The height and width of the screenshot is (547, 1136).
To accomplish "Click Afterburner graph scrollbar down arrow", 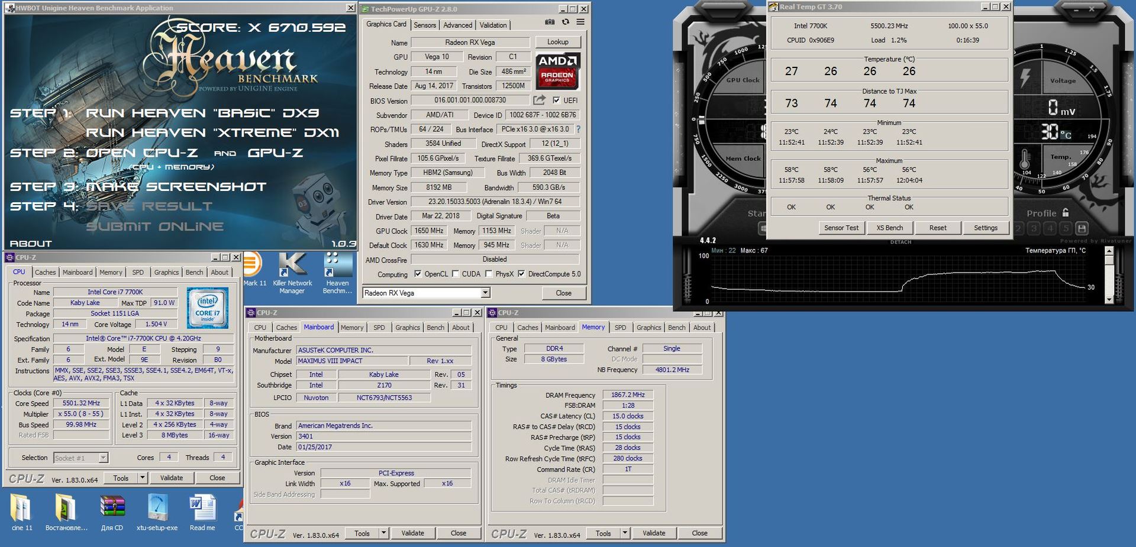I will (1109, 300).
